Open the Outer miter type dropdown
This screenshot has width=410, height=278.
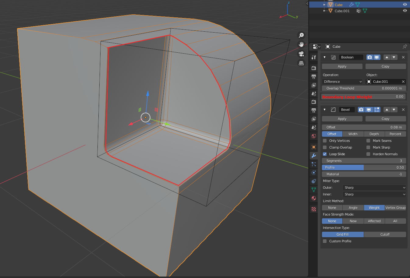[x=374, y=188]
